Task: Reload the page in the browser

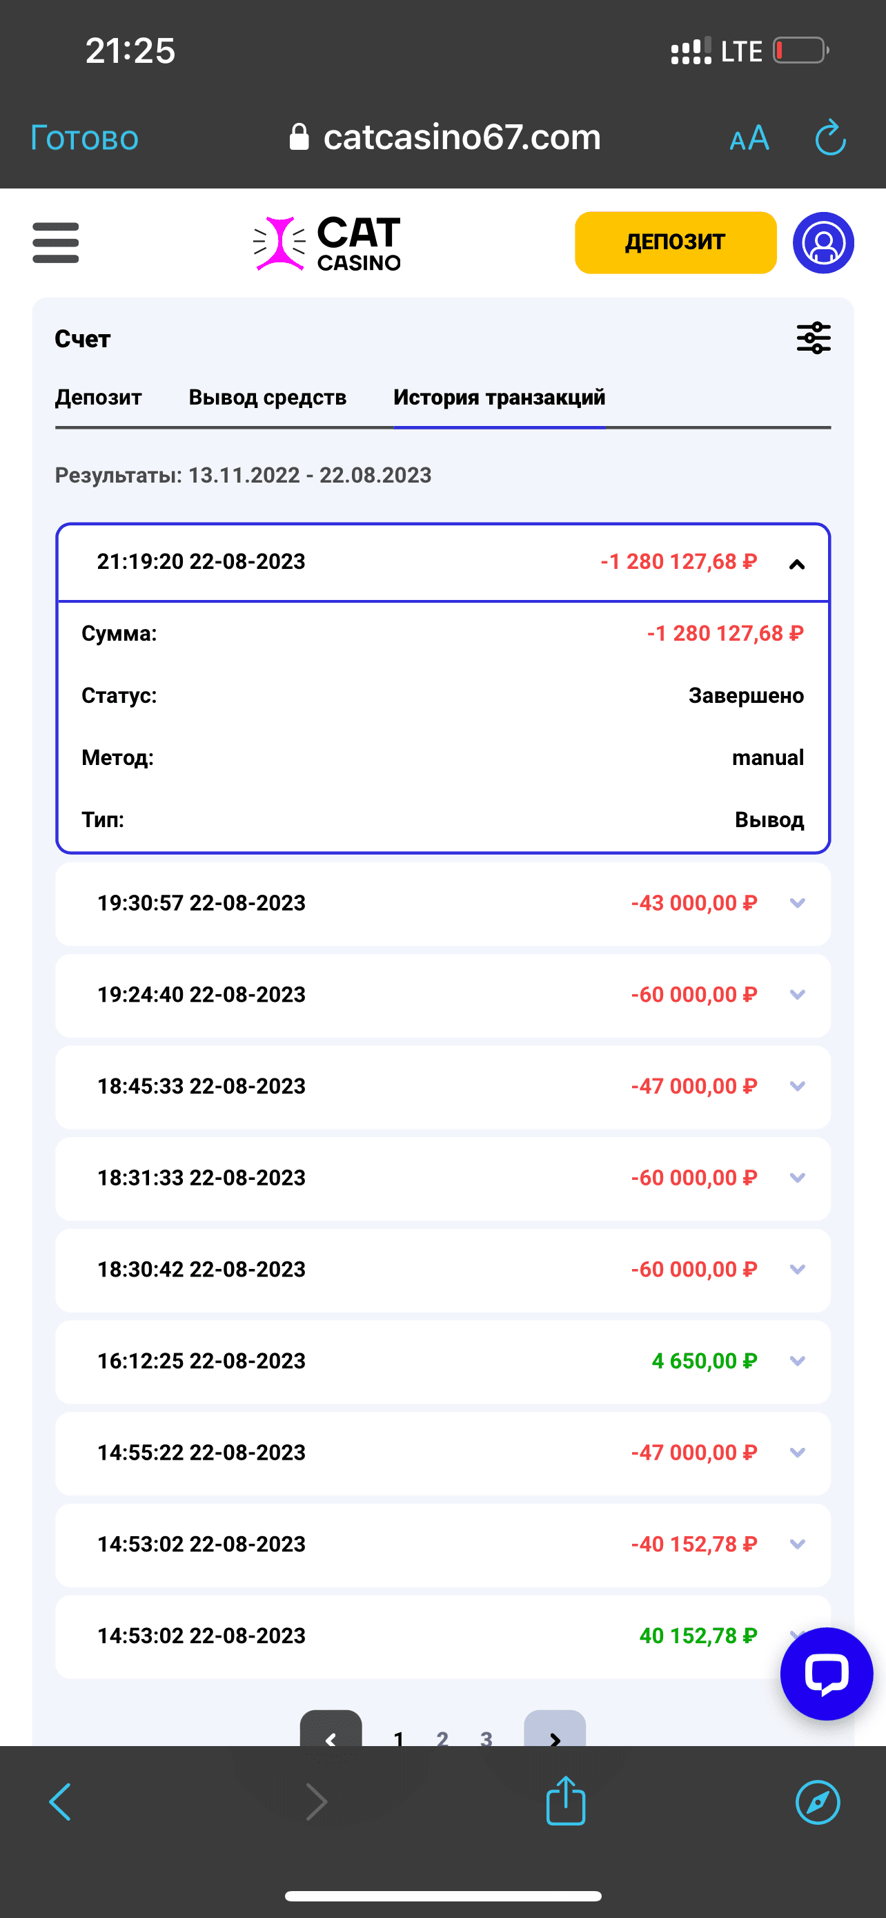Action: pos(830,138)
